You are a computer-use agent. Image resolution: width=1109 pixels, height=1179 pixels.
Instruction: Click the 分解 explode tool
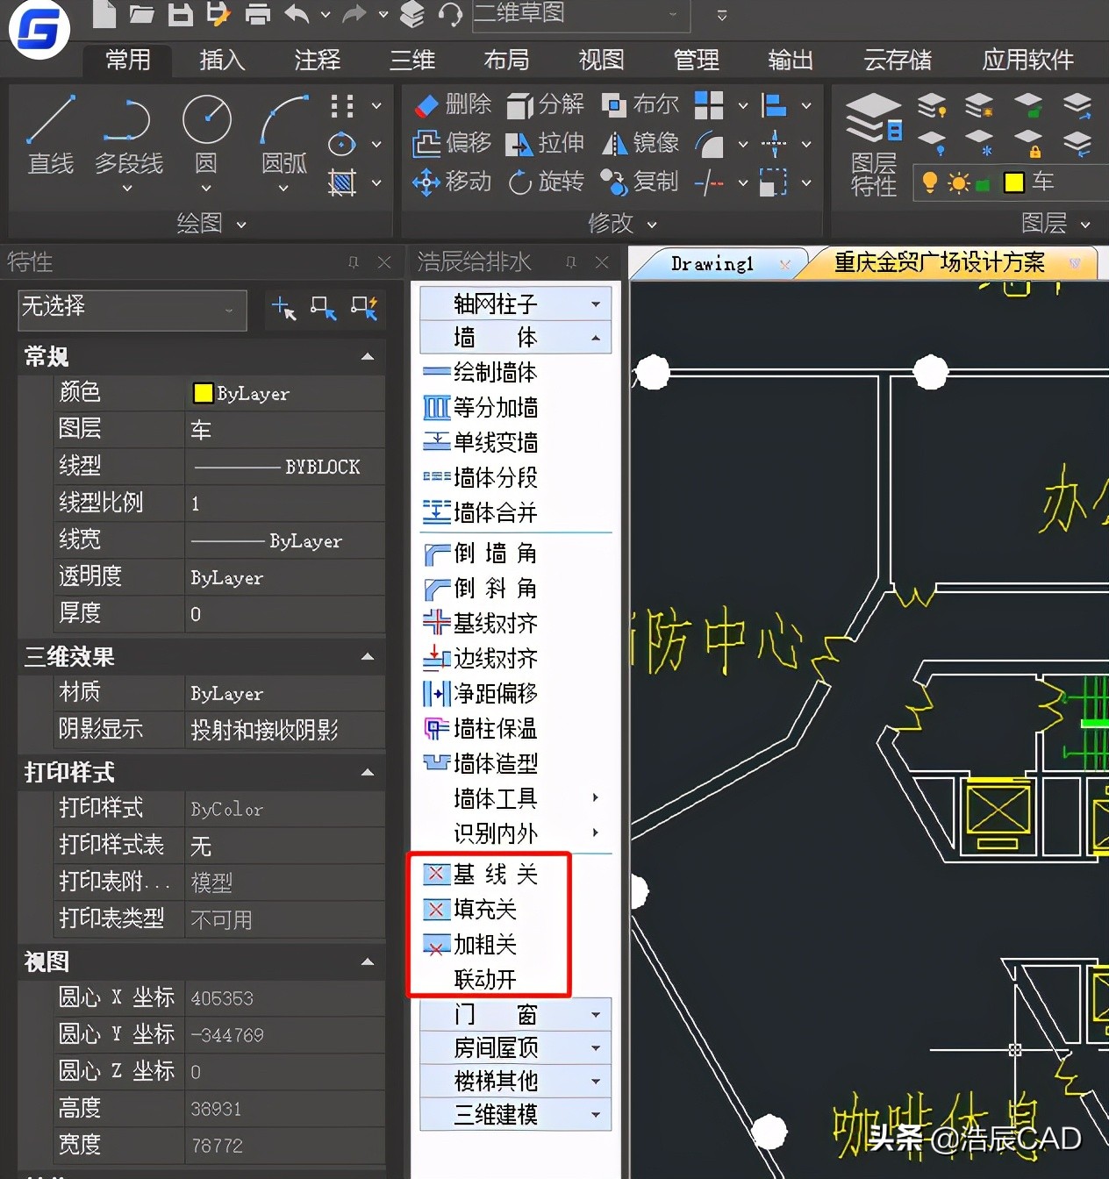pos(545,104)
